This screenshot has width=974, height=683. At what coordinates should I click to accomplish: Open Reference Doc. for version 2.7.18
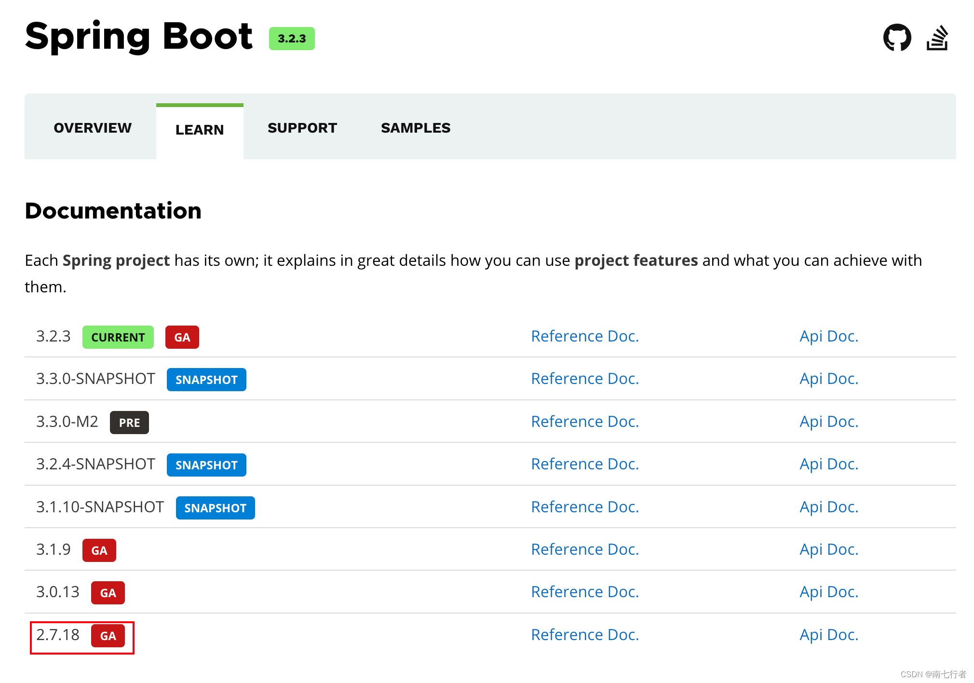tap(585, 635)
